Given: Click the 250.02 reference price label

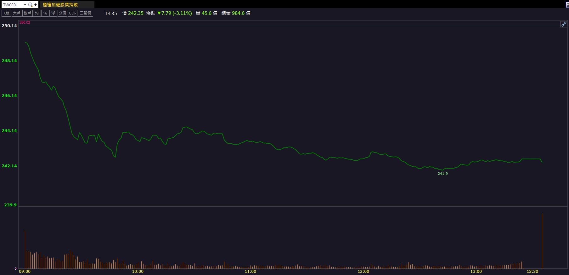Looking at the screenshot, I should [25, 23].
